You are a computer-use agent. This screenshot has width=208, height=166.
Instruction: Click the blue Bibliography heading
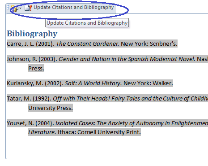point(32,34)
